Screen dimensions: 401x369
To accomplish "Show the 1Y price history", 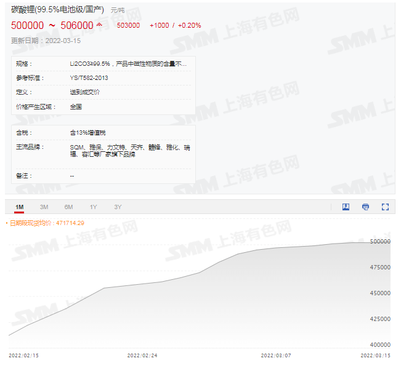I will click(x=93, y=207).
